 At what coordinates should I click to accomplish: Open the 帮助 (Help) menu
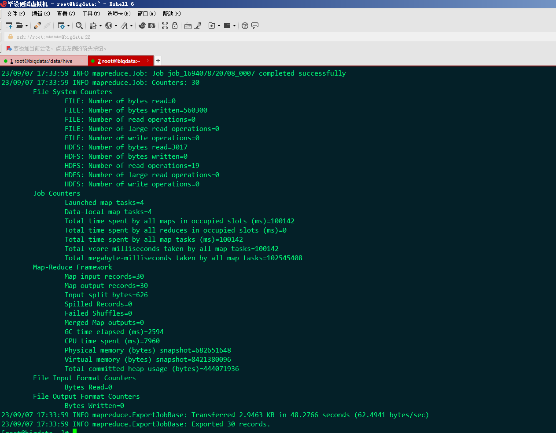172,14
